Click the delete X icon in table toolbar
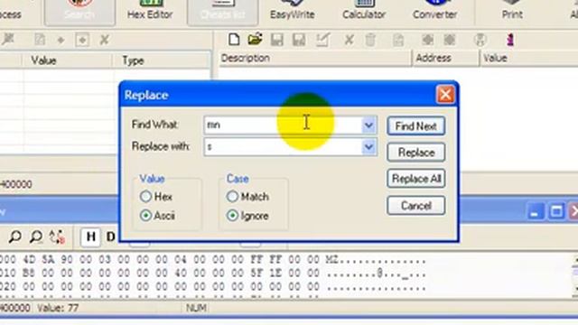 [349, 40]
